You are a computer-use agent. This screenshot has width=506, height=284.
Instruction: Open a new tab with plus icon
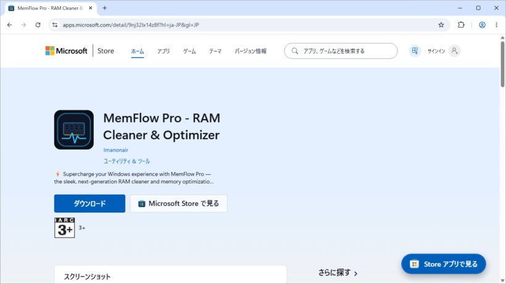(104, 8)
